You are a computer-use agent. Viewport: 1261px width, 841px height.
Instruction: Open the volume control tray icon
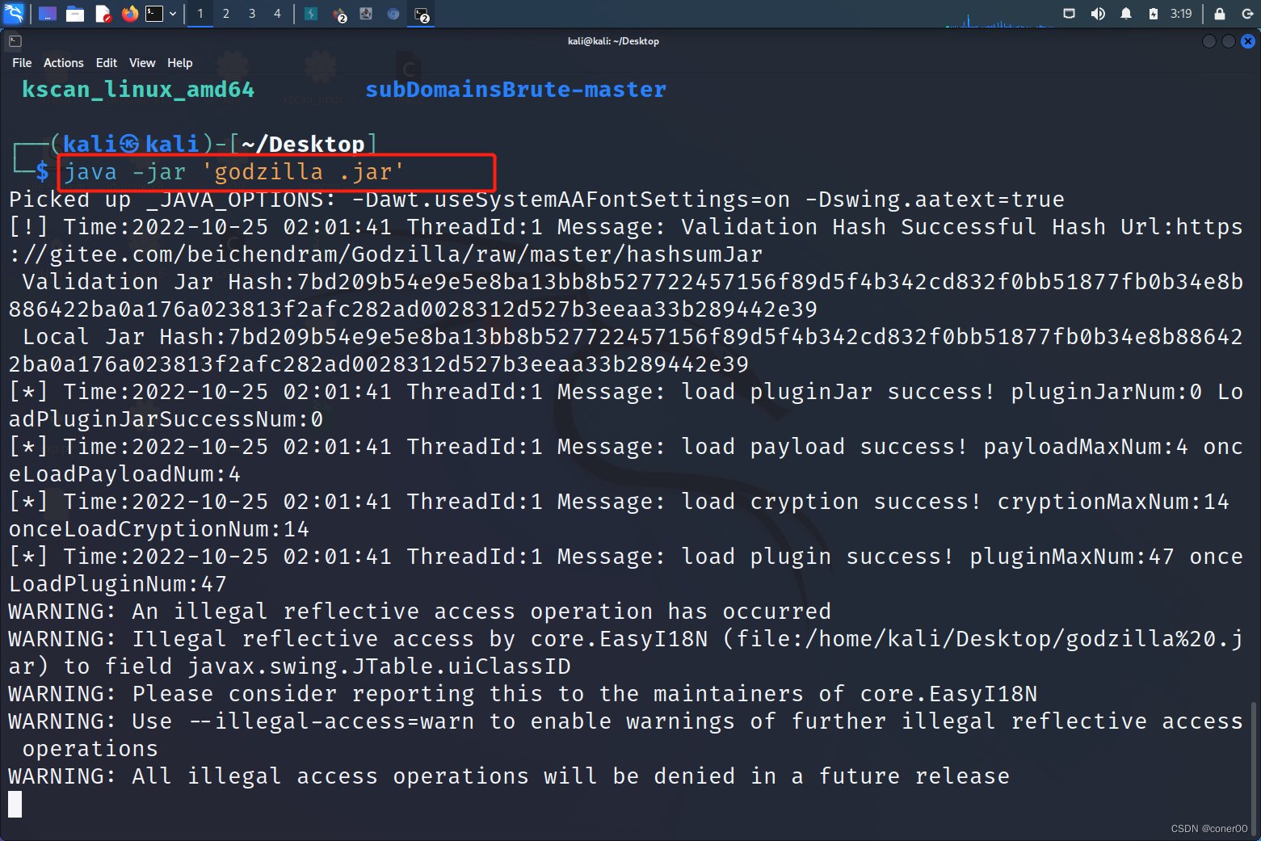click(1098, 14)
